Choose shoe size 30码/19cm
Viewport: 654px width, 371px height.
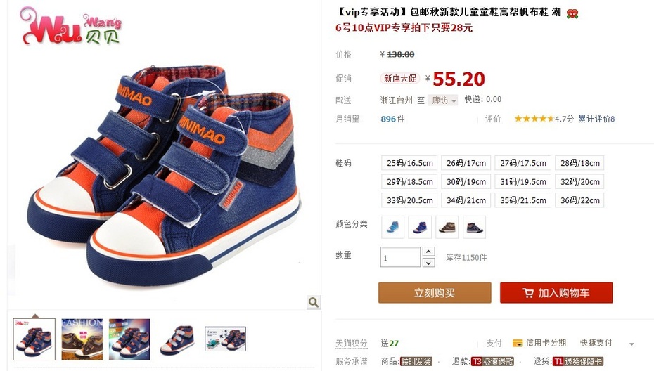[x=466, y=182]
